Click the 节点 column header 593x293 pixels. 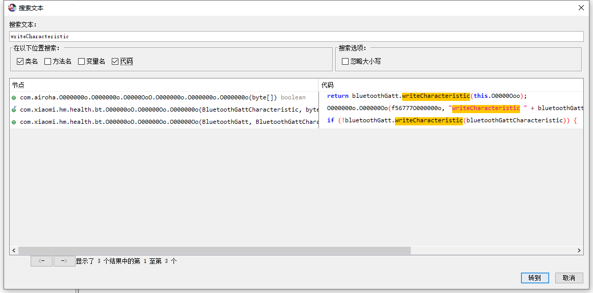point(163,85)
